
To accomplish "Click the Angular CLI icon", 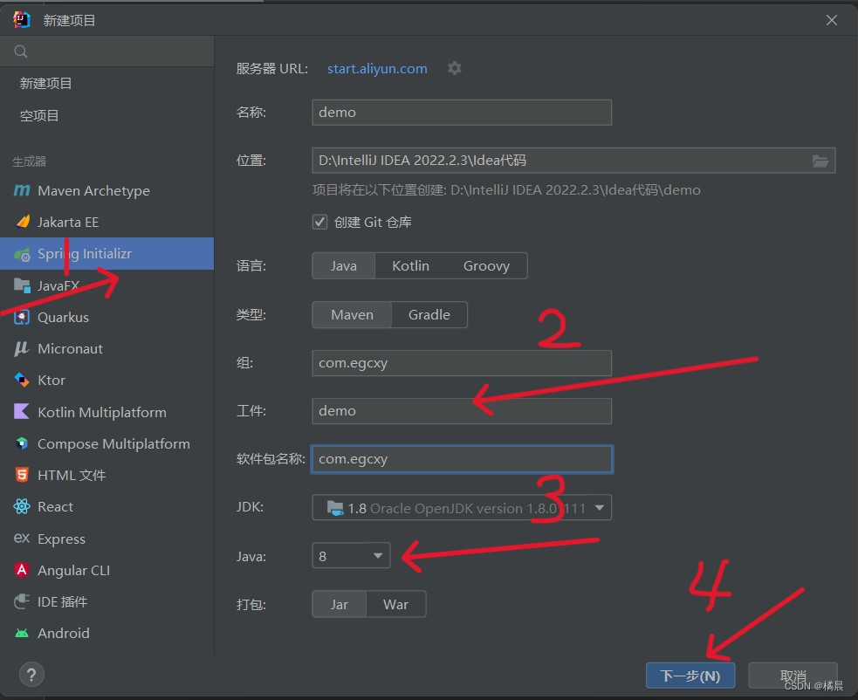I will point(22,570).
